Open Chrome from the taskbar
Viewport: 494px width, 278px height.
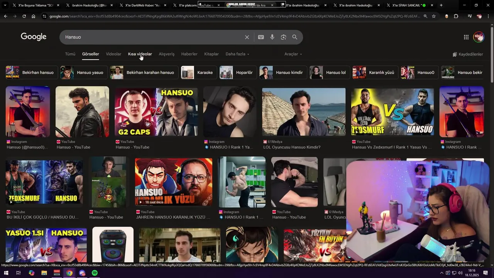pos(69,273)
